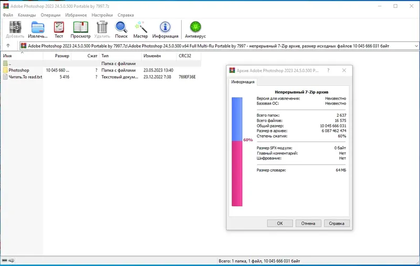Close the archive information dialog

(344, 70)
